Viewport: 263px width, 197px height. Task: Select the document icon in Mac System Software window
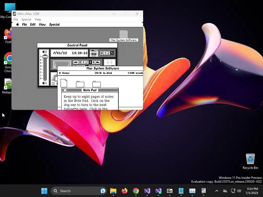tap(64, 83)
